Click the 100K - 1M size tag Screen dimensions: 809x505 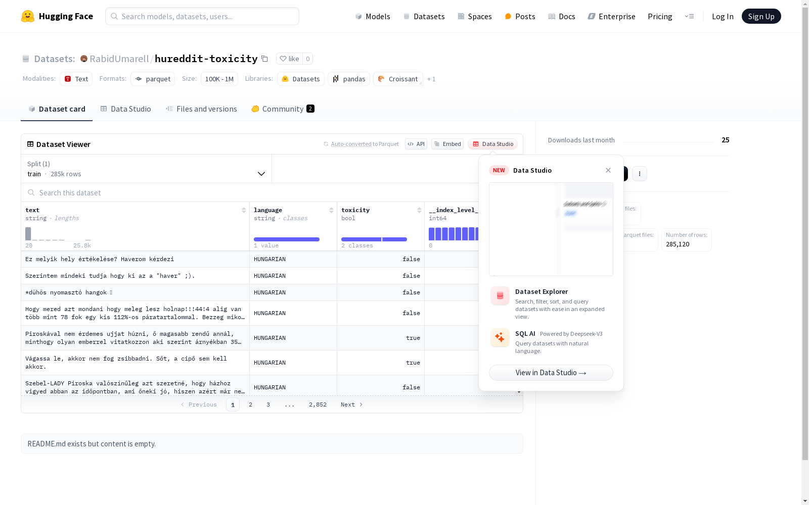(x=219, y=79)
